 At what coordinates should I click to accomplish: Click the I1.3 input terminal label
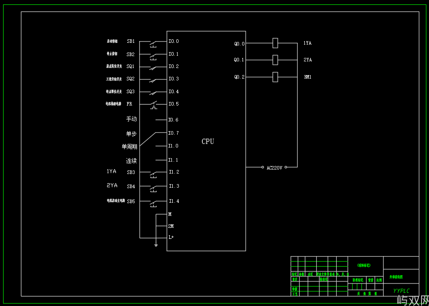tap(174, 186)
